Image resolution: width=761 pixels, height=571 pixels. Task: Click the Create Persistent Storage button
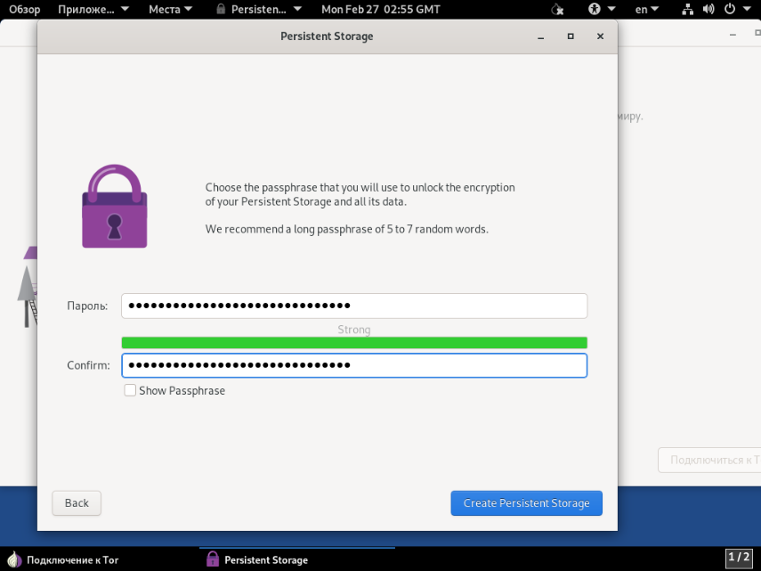pyautogui.click(x=526, y=503)
